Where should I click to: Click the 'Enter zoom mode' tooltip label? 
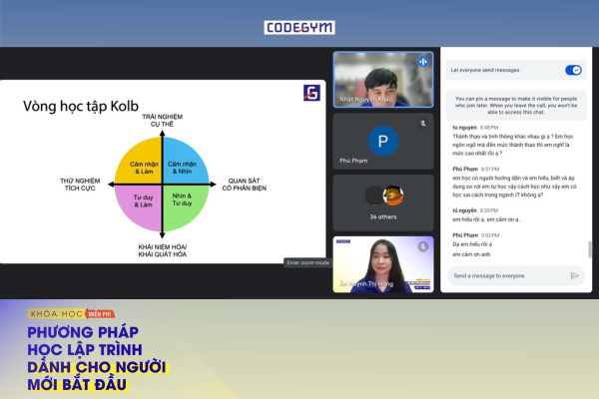click(x=306, y=262)
